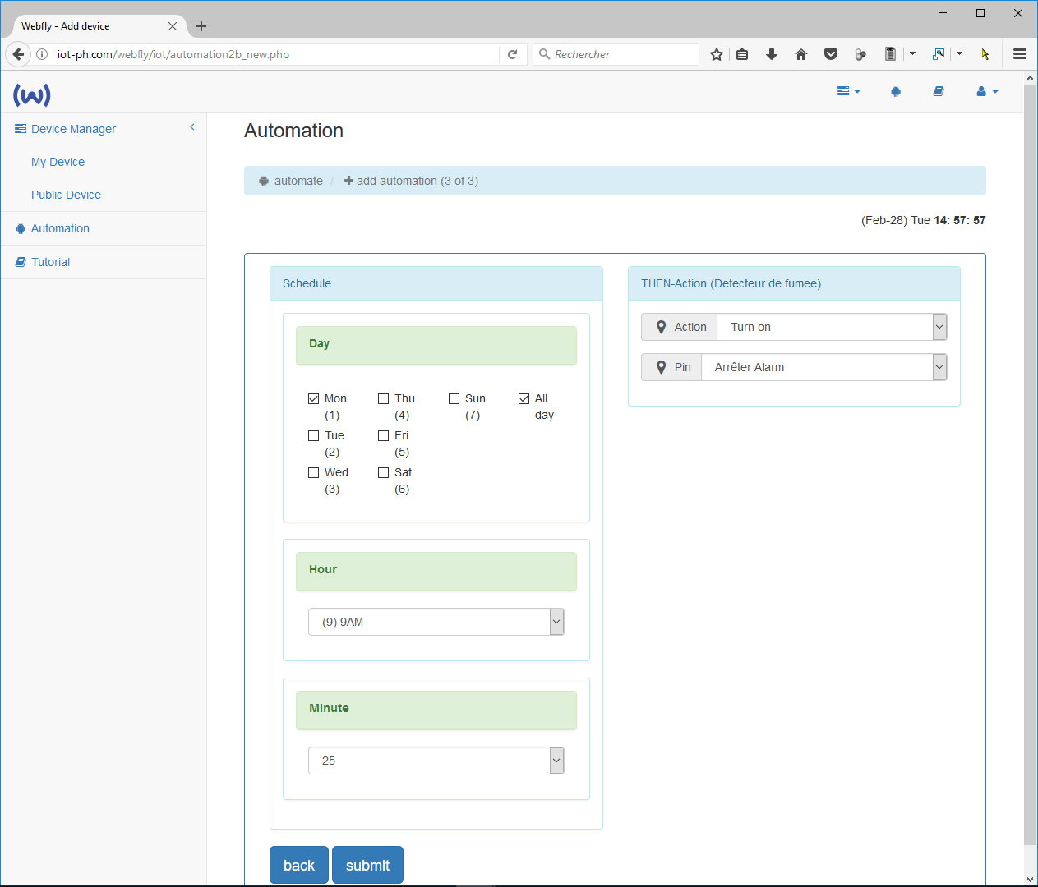Open the Minute dropdown showing 25
Screen dimensions: 1038x887
[436, 761]
